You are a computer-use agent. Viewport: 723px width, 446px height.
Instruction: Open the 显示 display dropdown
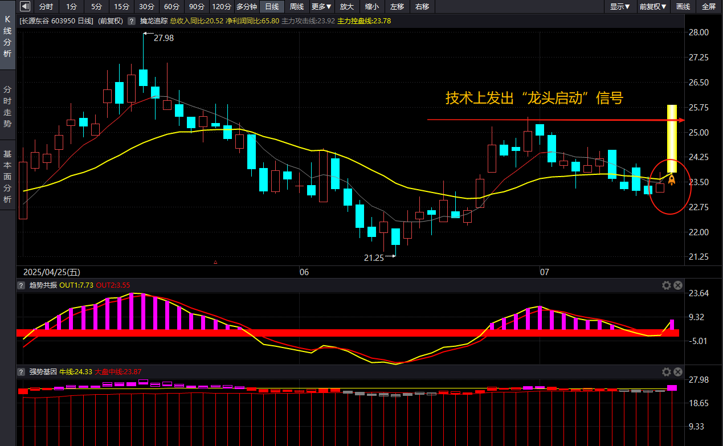coord(620,7)
